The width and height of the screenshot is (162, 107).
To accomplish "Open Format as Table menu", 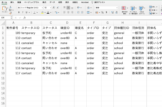I will [133, 10].
